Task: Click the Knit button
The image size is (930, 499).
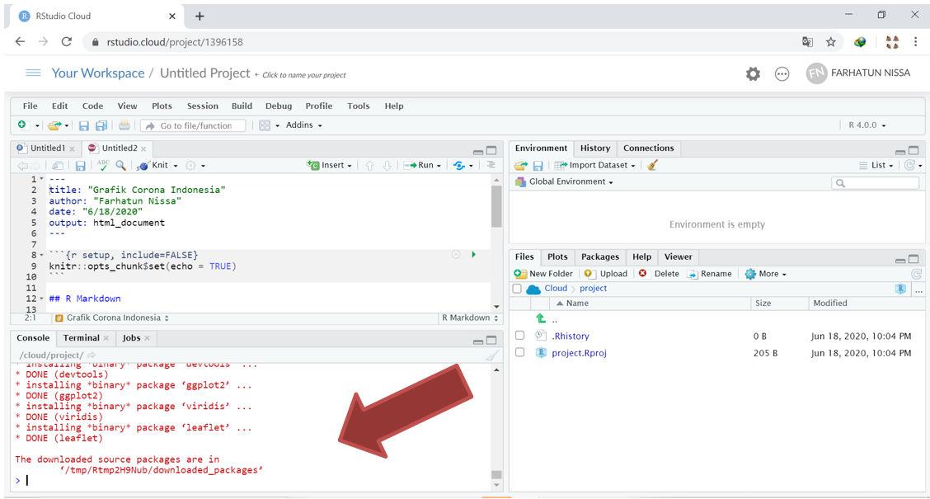Action: click(x=153, y=166)
